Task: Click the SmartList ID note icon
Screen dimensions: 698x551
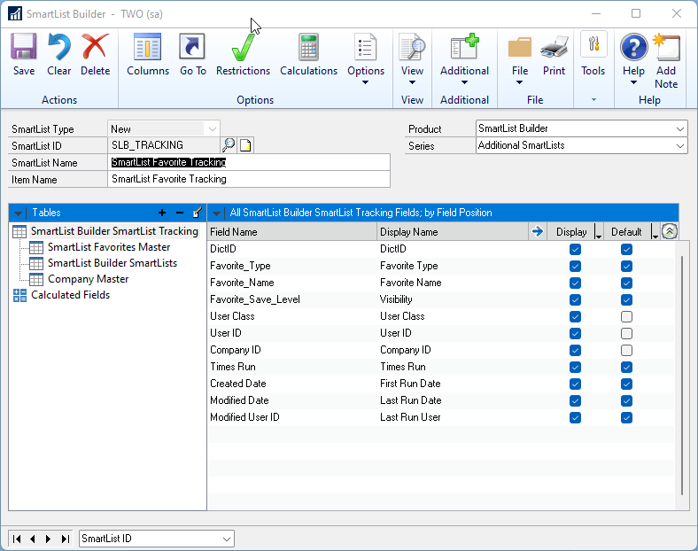Action: 245,145
